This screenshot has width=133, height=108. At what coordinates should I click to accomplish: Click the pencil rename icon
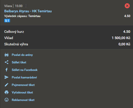coord(7,85)
